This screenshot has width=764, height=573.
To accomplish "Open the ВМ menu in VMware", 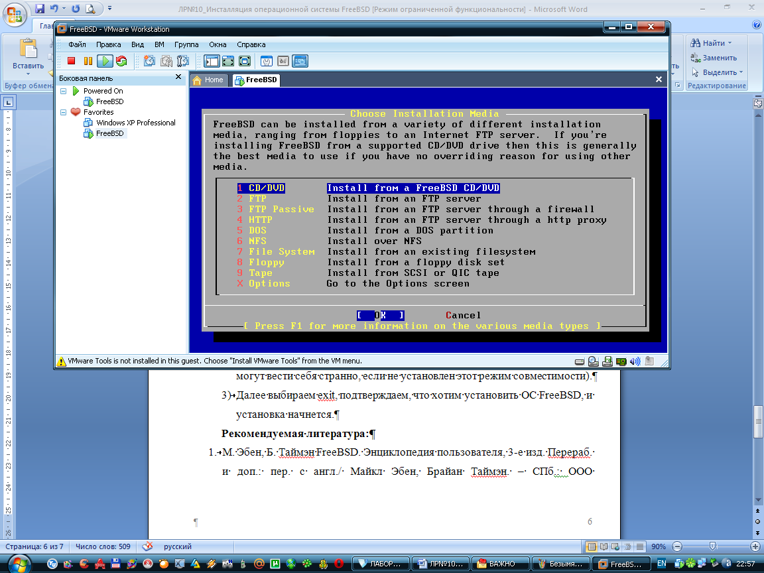I will pyautogui.click(x=159, y=44).
